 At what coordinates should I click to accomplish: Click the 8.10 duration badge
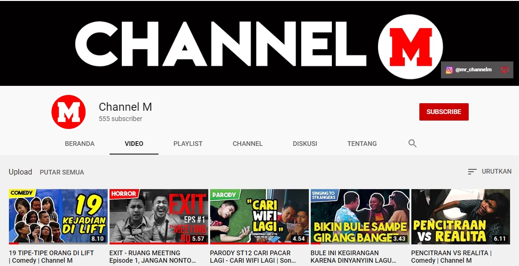[x=97, y=238]
